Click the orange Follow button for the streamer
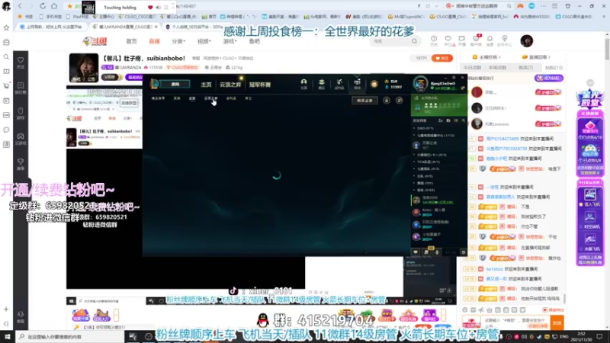Screen dimensions: 610x343 pos(441,59)
